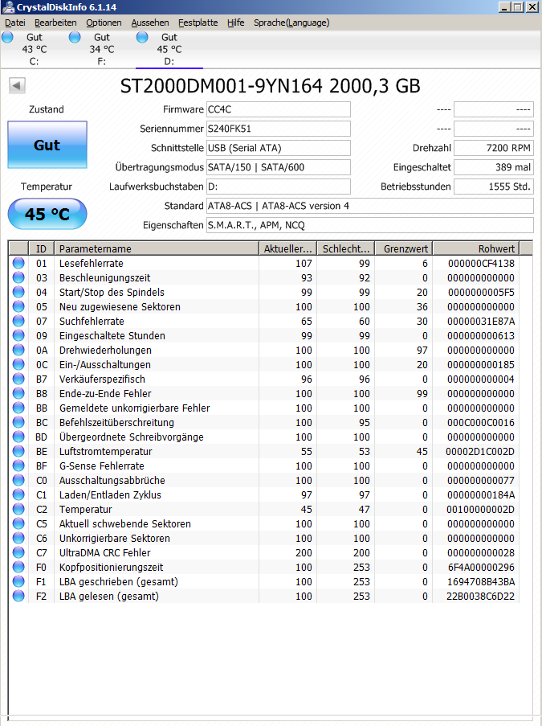
Task: Open the Aussehen menu
Action: coord(150,23)
